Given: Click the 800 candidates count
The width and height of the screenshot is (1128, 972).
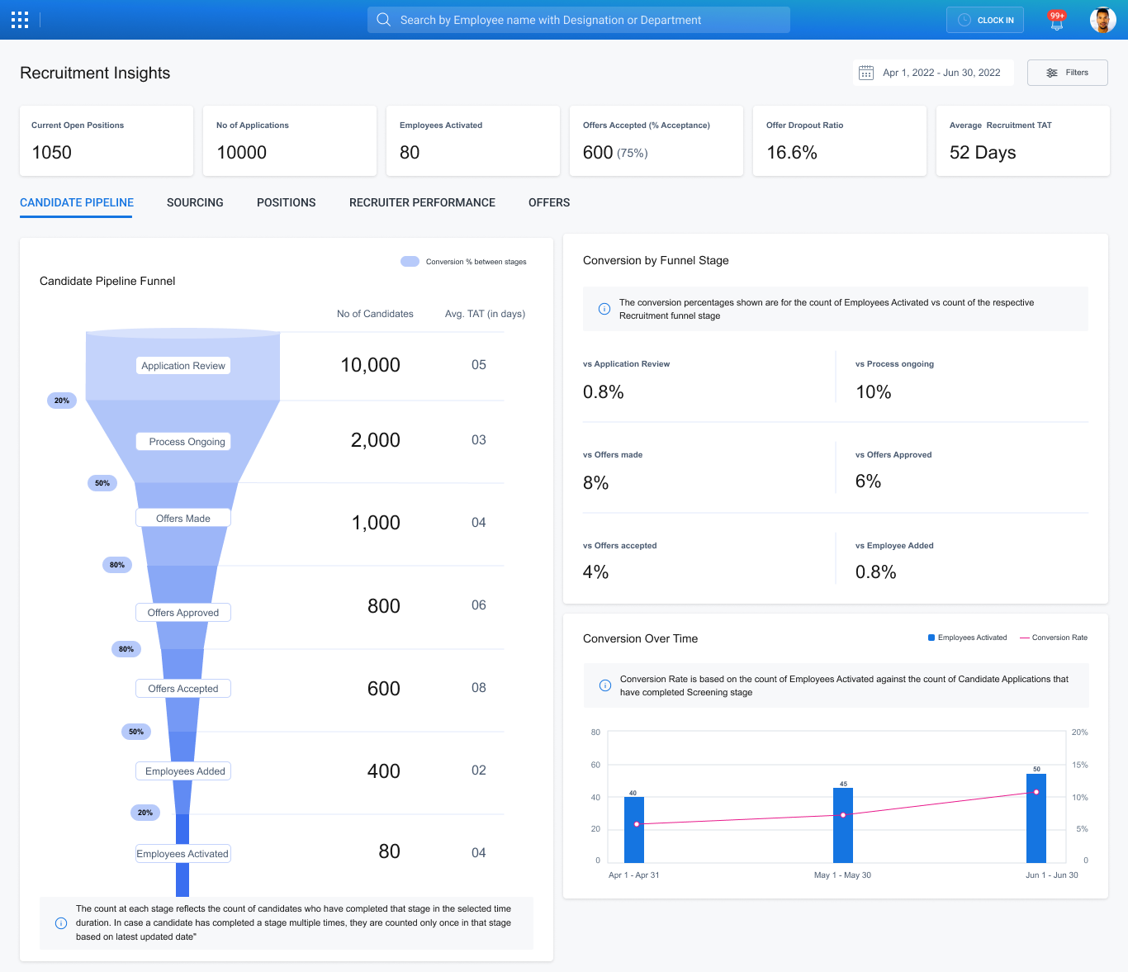Looking at the screenshot, I should (384, 606).
